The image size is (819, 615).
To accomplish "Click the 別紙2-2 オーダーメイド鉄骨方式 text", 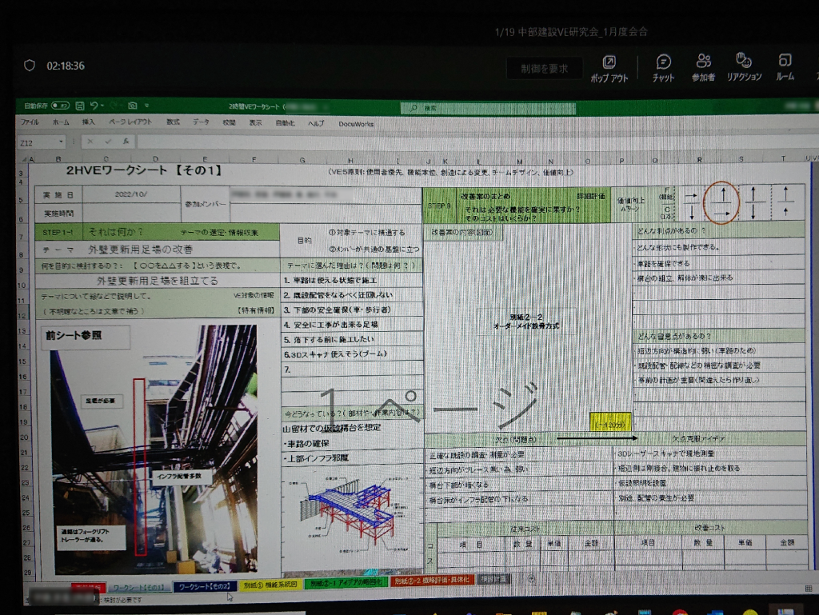I will 526,321.
